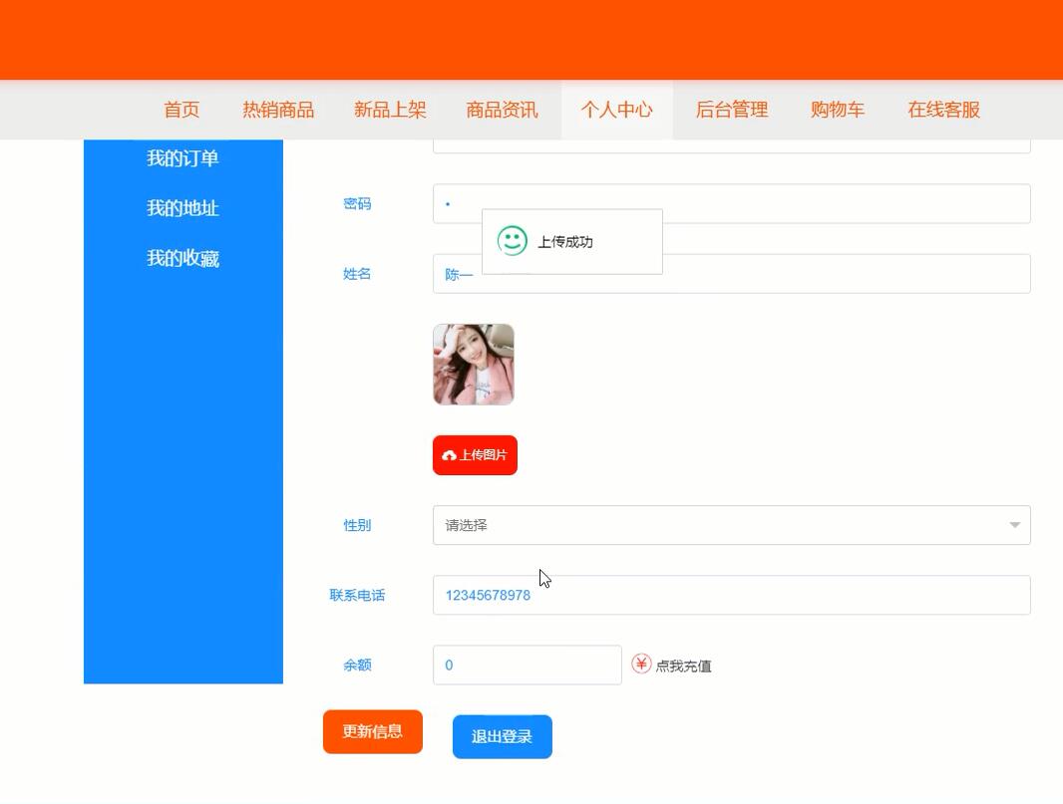Click the cloud upload icon on 上传图片 button
Screen dimensions: 1063x804
(448, 454)
